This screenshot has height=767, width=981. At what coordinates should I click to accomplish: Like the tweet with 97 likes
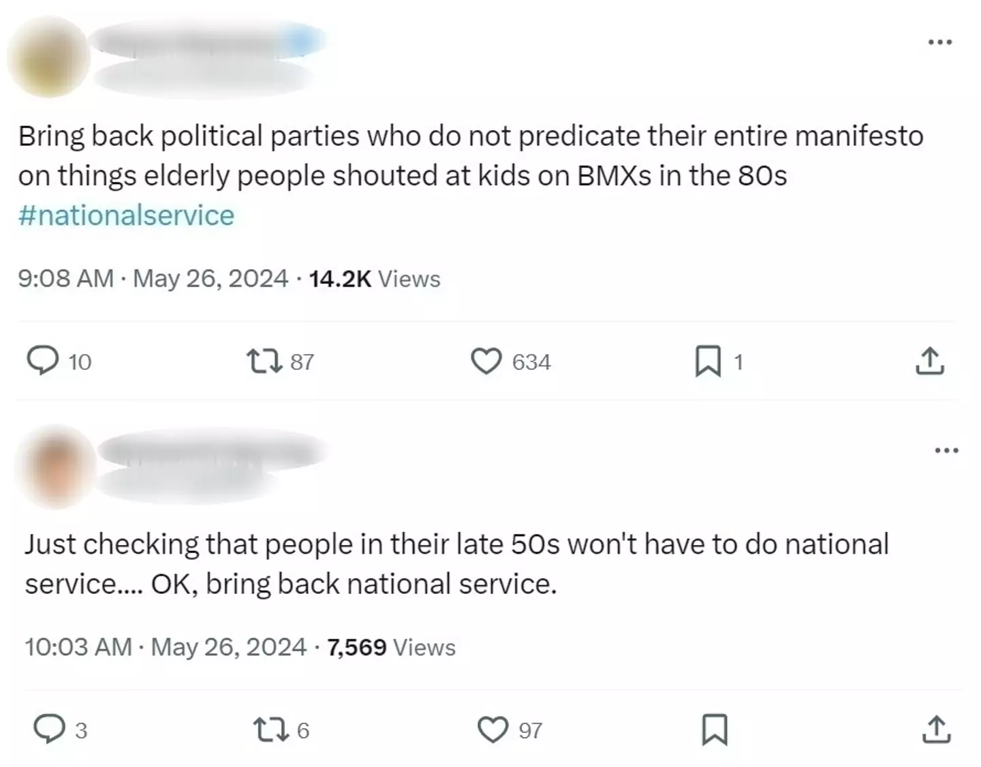493,729
